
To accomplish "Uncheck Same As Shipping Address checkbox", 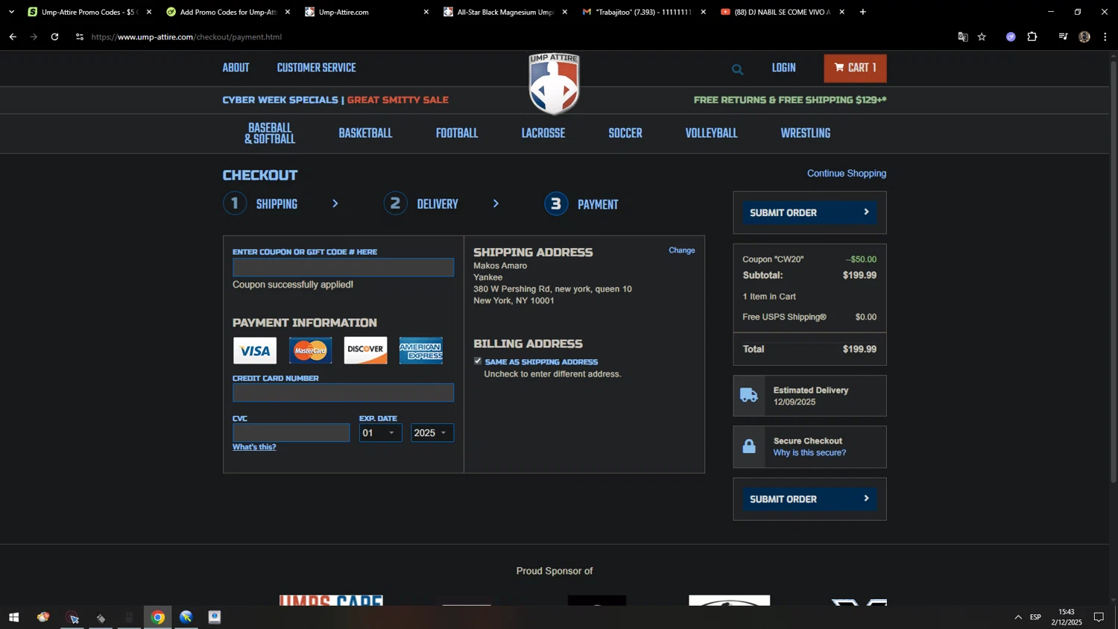I will point(478,361).
